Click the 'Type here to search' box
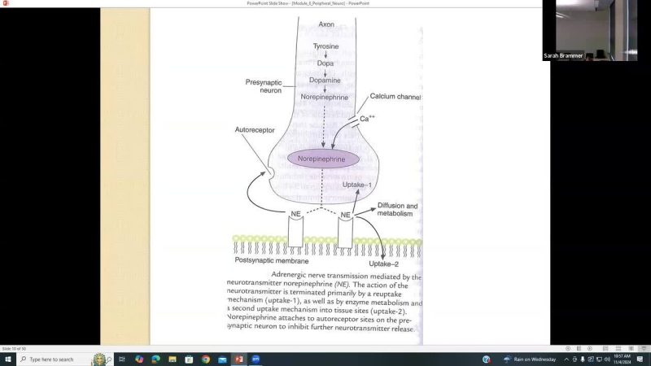 (57, 359)
